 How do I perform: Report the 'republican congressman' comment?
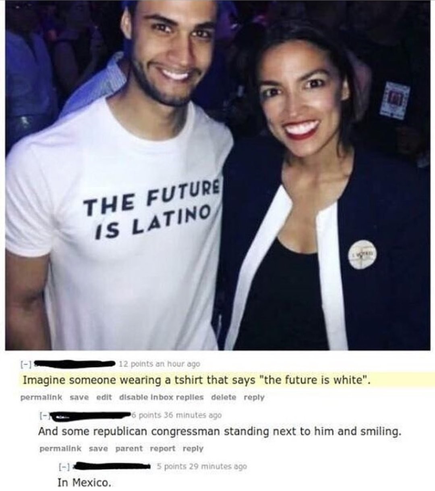[x=163, y=448]
